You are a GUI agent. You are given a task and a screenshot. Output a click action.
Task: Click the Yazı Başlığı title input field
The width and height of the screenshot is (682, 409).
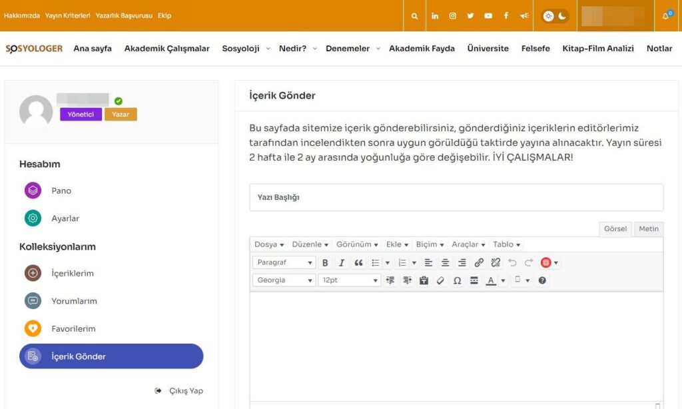click(456, 198)
